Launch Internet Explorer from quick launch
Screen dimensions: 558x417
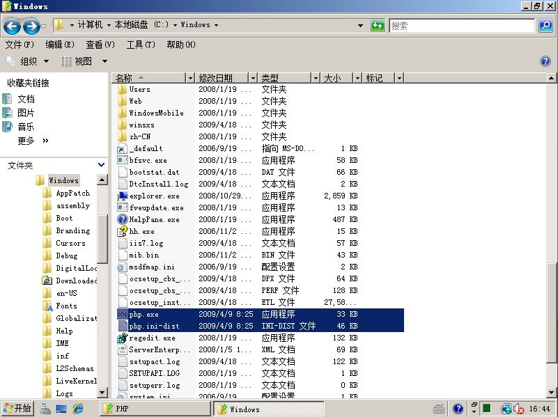(79, 409)
